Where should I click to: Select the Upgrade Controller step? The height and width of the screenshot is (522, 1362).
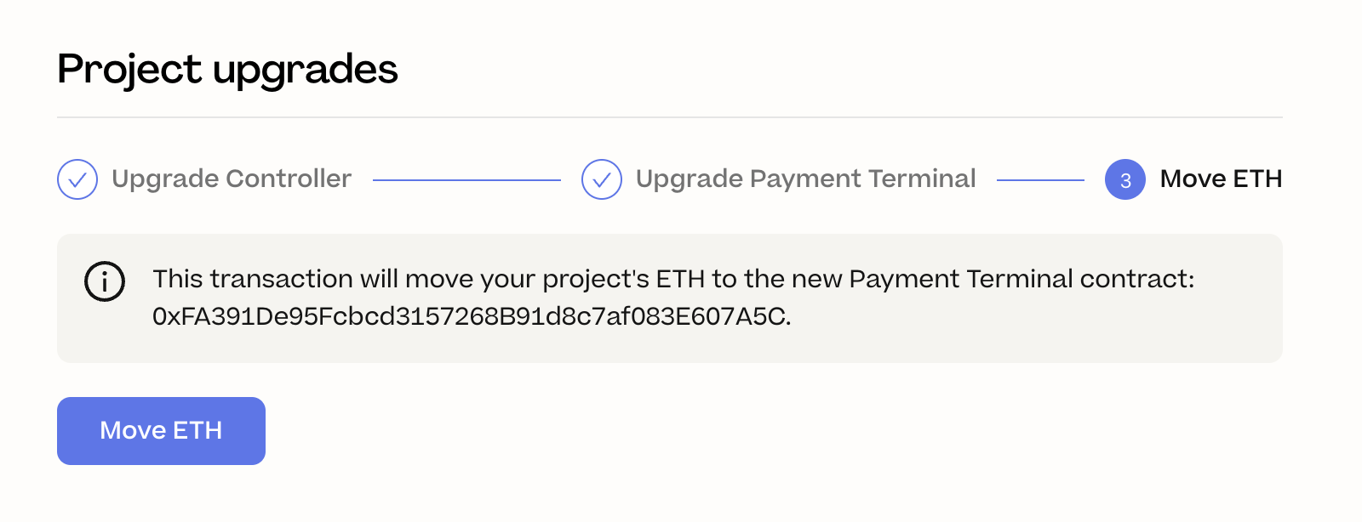click(x=232, y=179)
